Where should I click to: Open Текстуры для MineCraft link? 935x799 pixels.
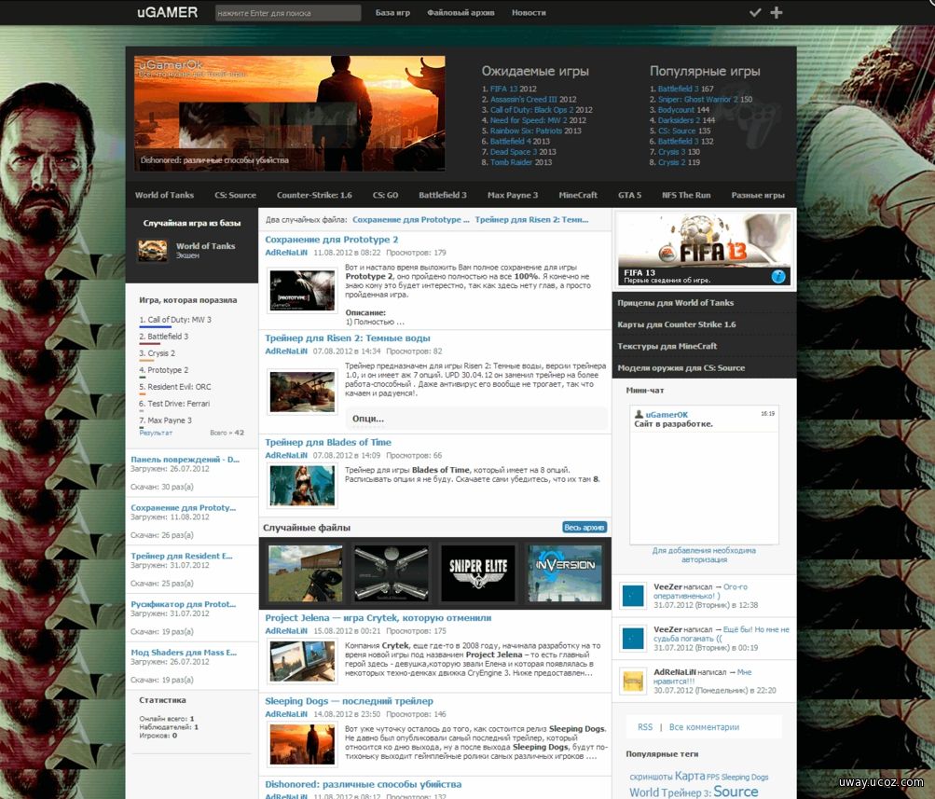tap(667, 346)
